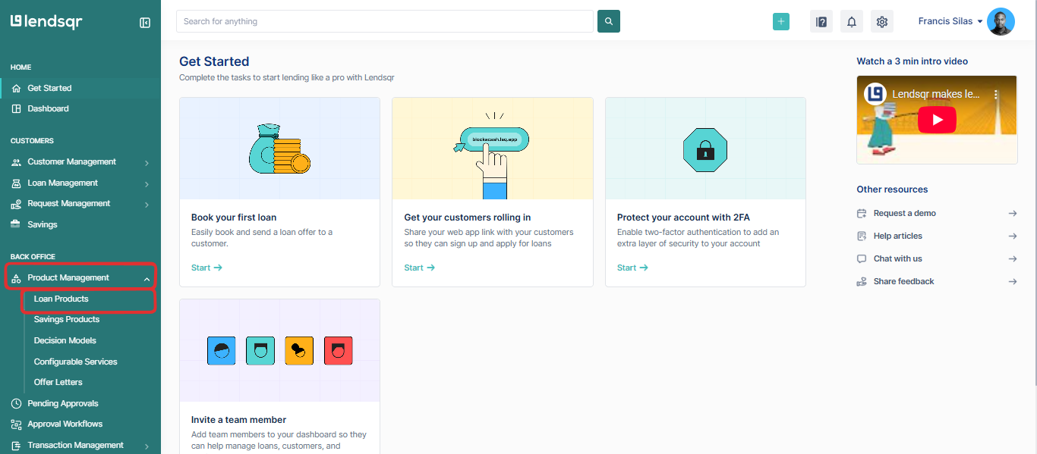Click the team avatars card illustration
The height and width of the screenshot is (454, 1037).
coord(280,351)
